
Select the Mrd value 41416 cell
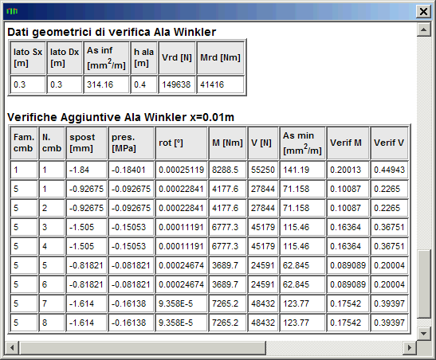pos(220,84)
